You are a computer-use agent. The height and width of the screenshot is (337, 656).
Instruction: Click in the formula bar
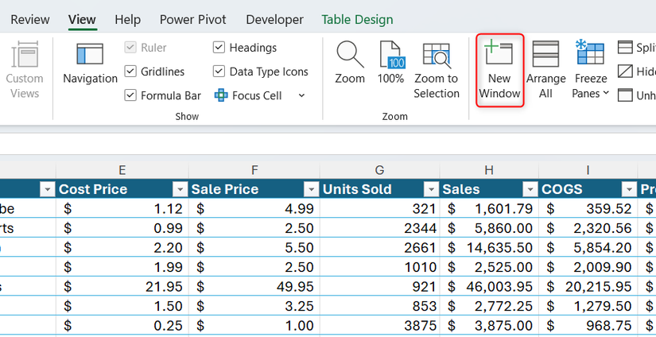coord(328,144)
